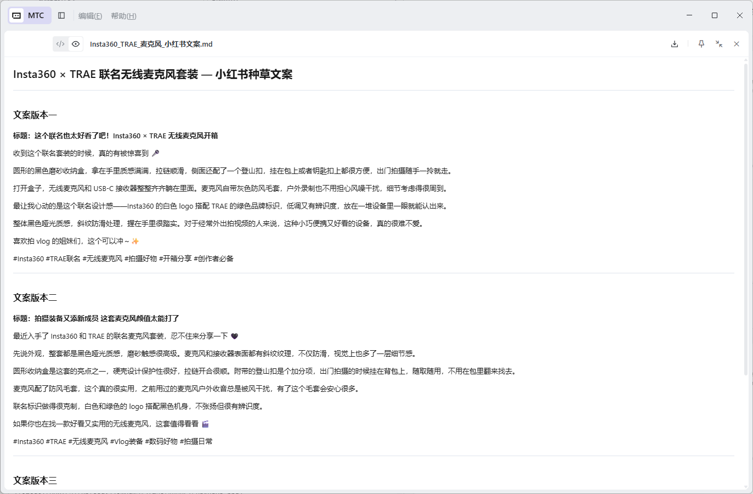The height and width of the screenshot is (494, 753).
Task: Click the heading 文案版本一
Action: click(35, 115)
